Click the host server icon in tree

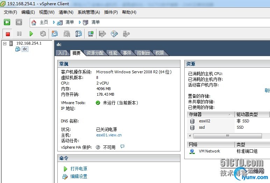(11, 43)
